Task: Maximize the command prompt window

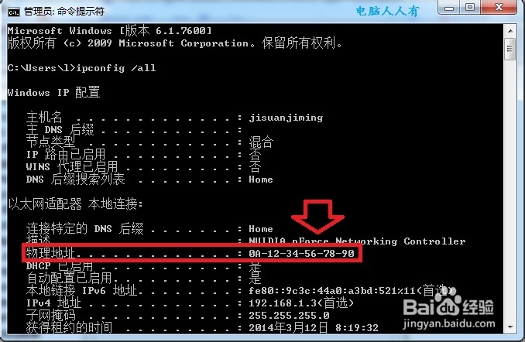Action: coord(470,8)
